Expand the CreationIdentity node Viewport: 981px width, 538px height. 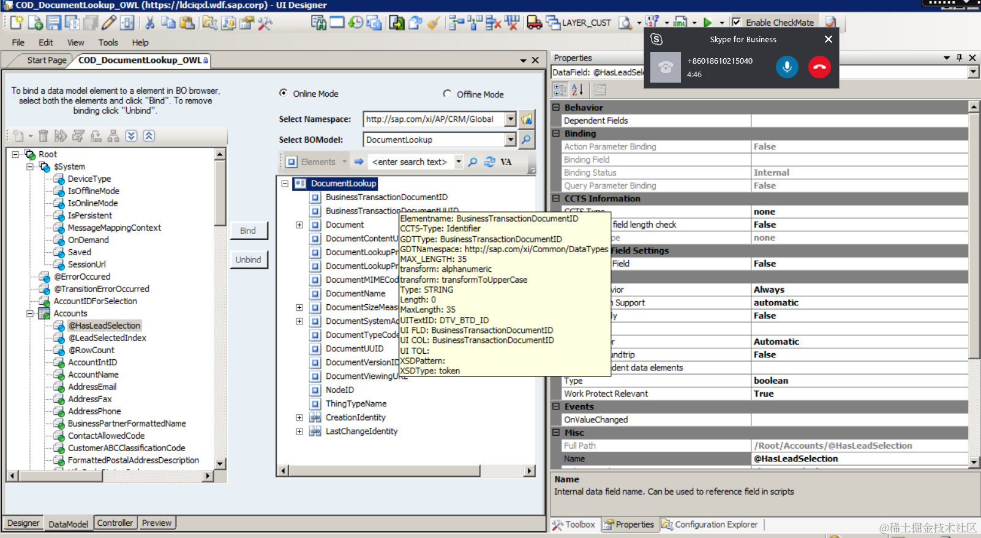pyautogui.click(x=299, y=417)
